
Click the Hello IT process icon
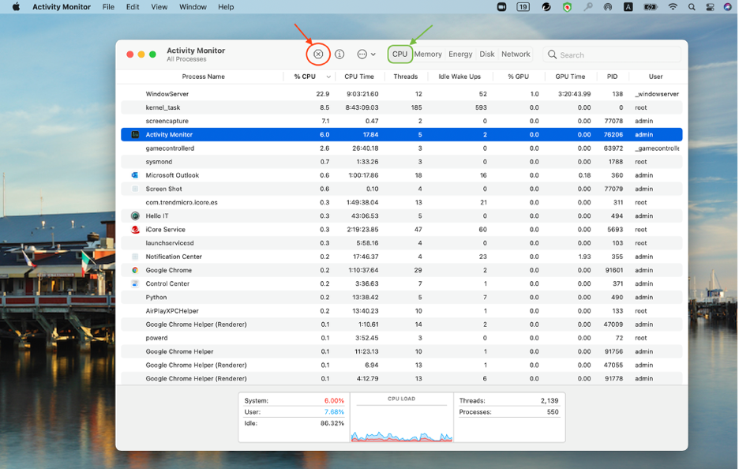(x=135, y=216)
